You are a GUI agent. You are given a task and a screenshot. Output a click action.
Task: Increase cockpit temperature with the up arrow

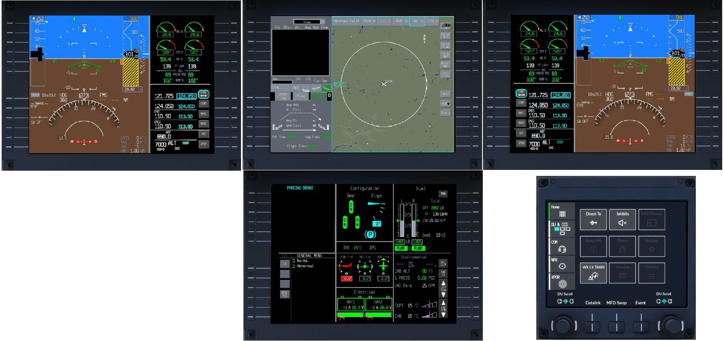pos(443,283)
